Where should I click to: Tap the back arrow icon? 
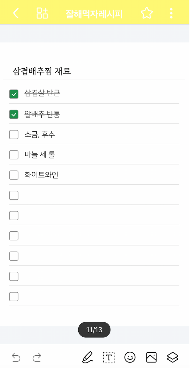click(16, 13)
